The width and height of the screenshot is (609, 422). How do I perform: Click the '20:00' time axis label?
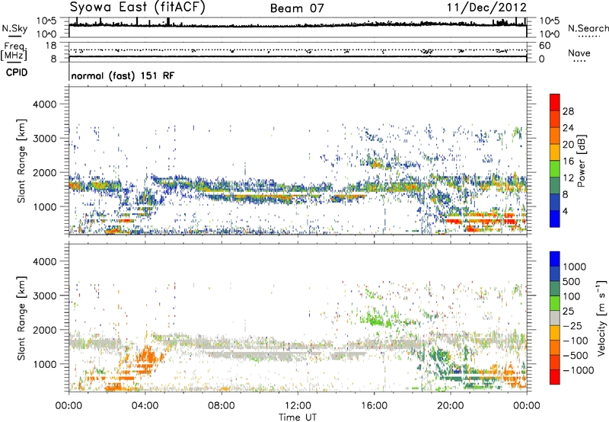coord(450,406)
